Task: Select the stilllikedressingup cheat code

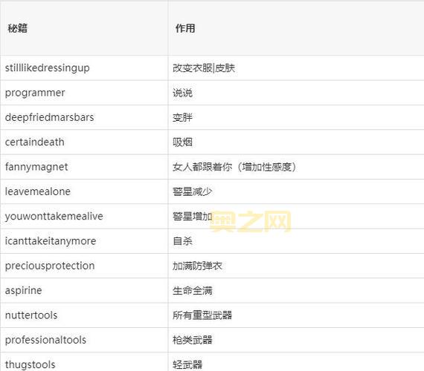Action: point(48,68)
